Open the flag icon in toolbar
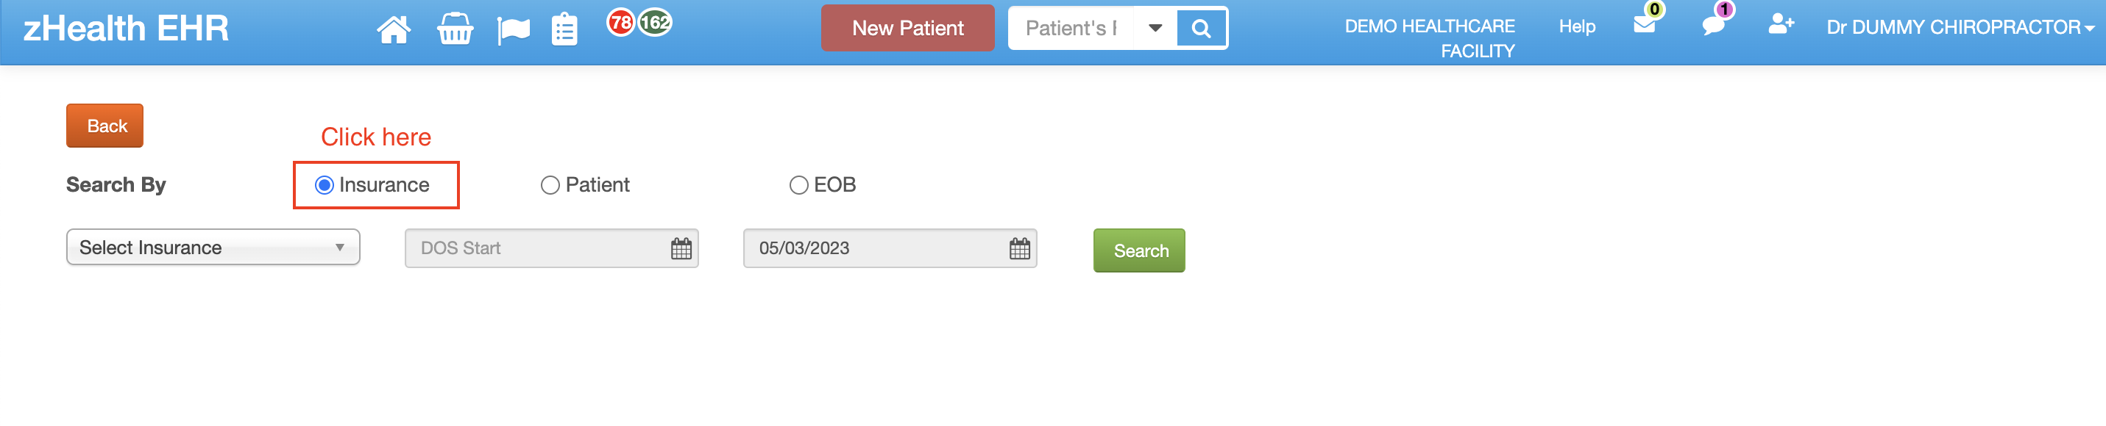 pos(513,30)
